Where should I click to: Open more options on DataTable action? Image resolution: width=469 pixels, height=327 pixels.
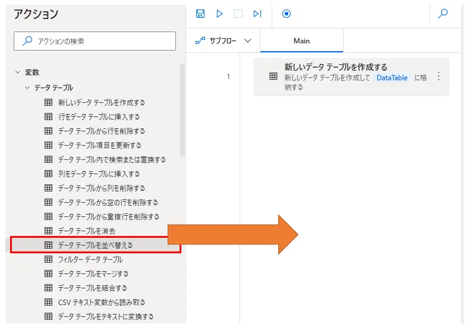click(x=439, y=76)
